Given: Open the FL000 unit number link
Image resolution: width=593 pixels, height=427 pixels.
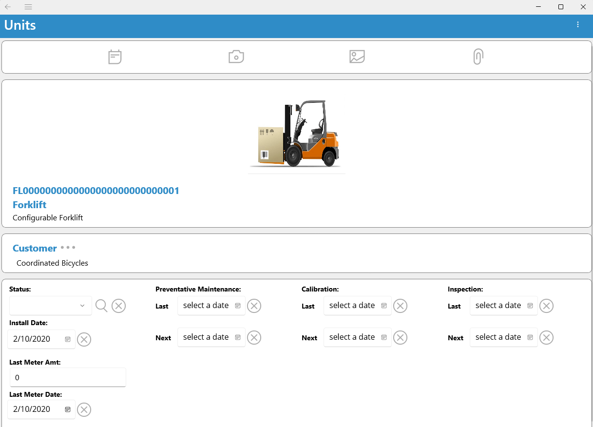Looking at the screenshot, I should tap(96, 191).
